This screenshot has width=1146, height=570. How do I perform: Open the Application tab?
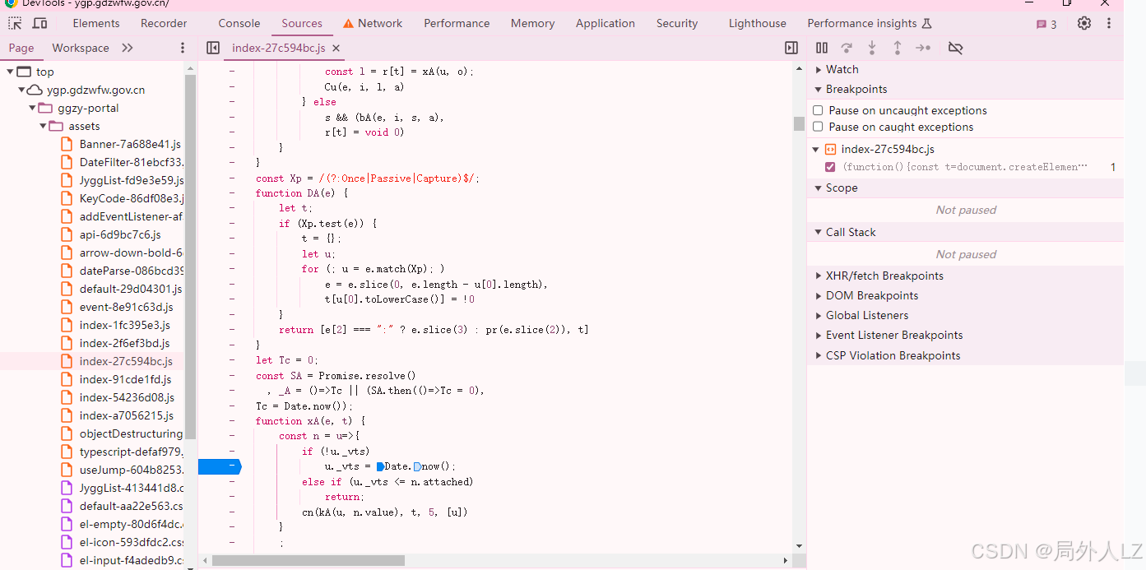point(605,23)
